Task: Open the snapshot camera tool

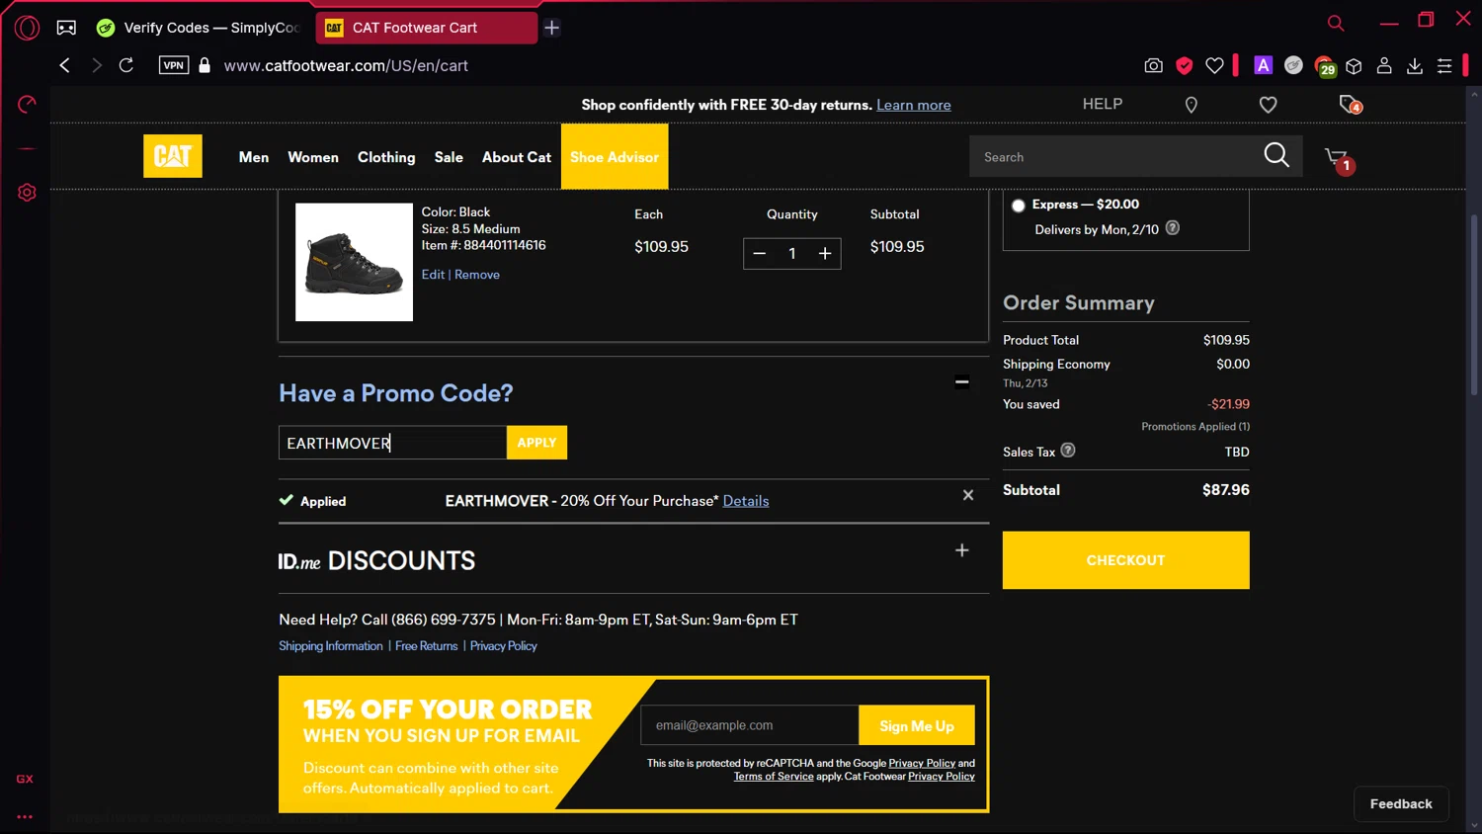Action: [1153, 65]
